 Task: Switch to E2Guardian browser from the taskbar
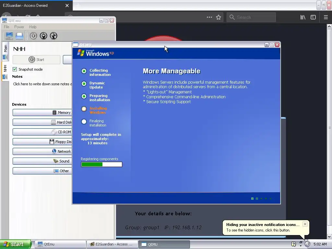[112, 244]
